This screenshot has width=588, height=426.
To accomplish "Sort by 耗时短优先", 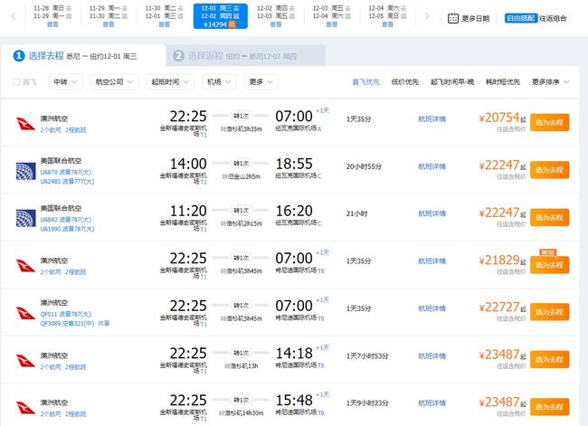I will click(502, 81).
